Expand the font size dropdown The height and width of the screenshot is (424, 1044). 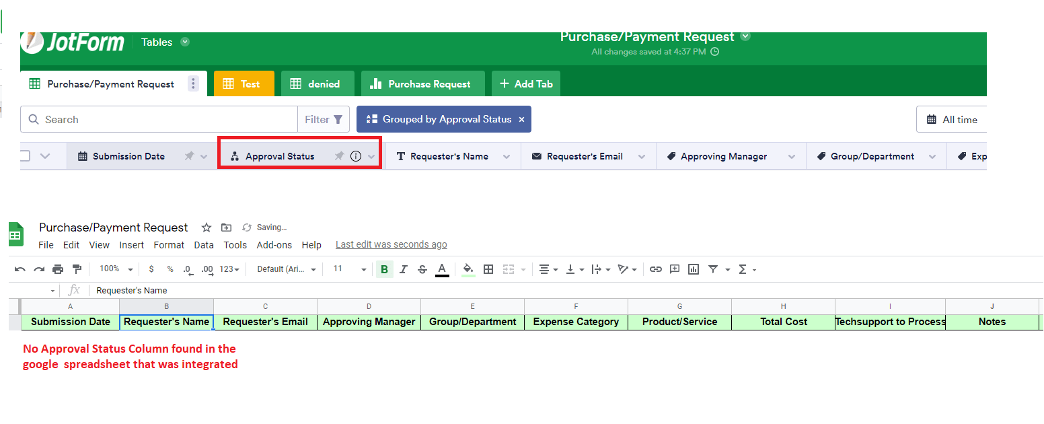(363, 269)
